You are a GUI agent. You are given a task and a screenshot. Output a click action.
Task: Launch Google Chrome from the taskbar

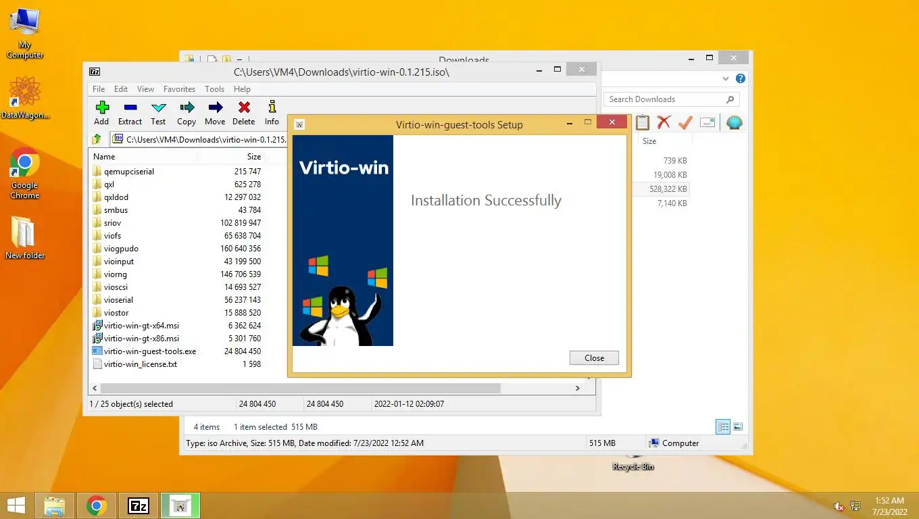click(x=97, y=505)
